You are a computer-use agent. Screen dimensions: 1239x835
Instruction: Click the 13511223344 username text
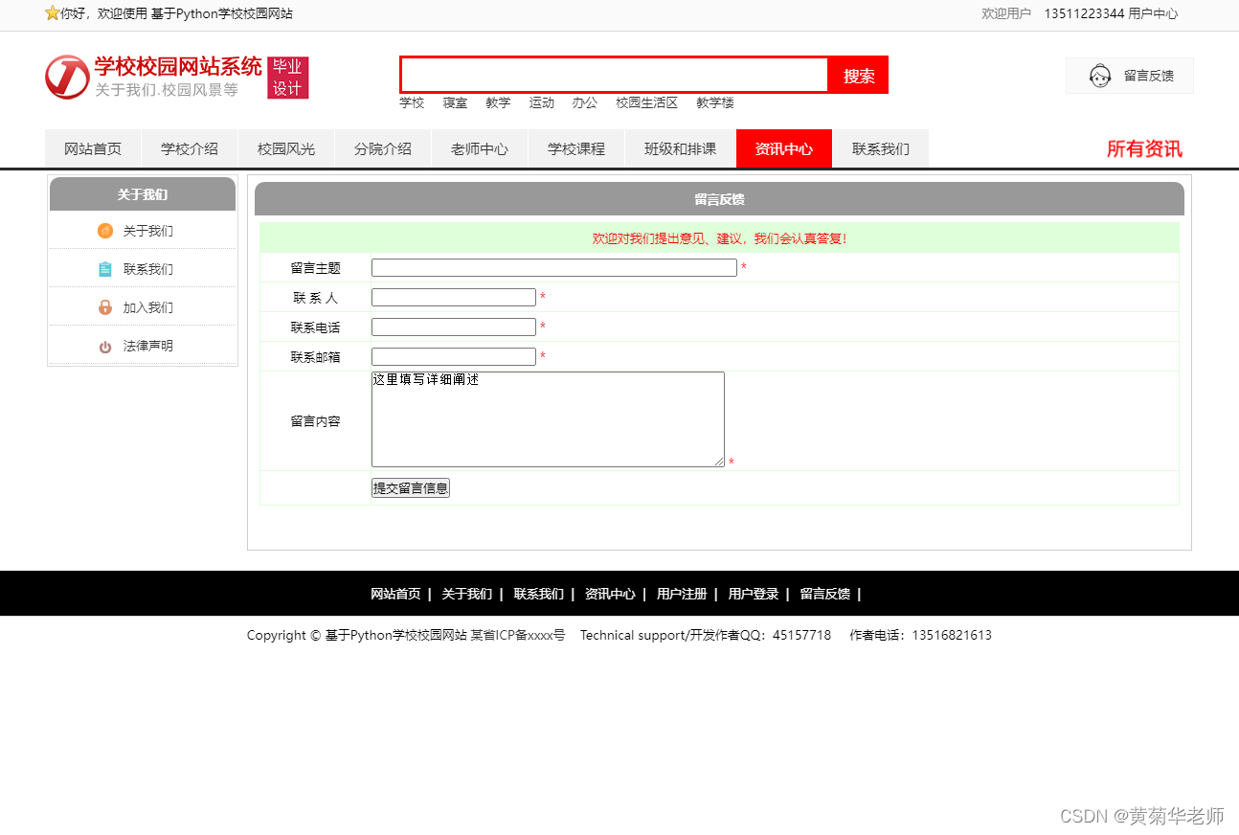coord(1084,13)
